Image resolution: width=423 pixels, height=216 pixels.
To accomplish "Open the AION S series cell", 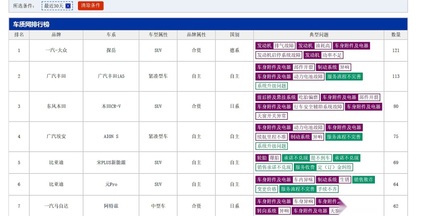I will click(111, 137).
